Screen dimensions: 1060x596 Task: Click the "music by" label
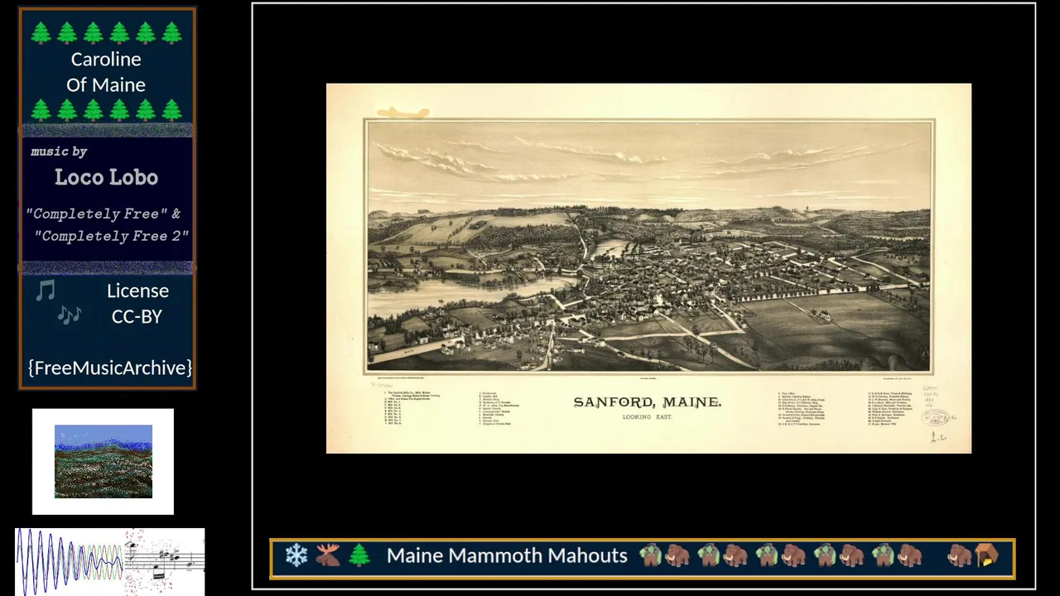[59, 151]
